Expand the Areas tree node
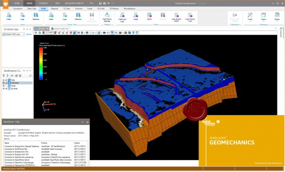 pos(3,86)
